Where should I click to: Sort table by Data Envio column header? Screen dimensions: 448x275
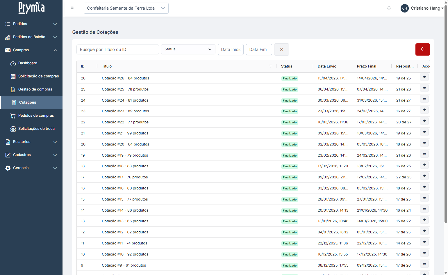tap(327, 66)
